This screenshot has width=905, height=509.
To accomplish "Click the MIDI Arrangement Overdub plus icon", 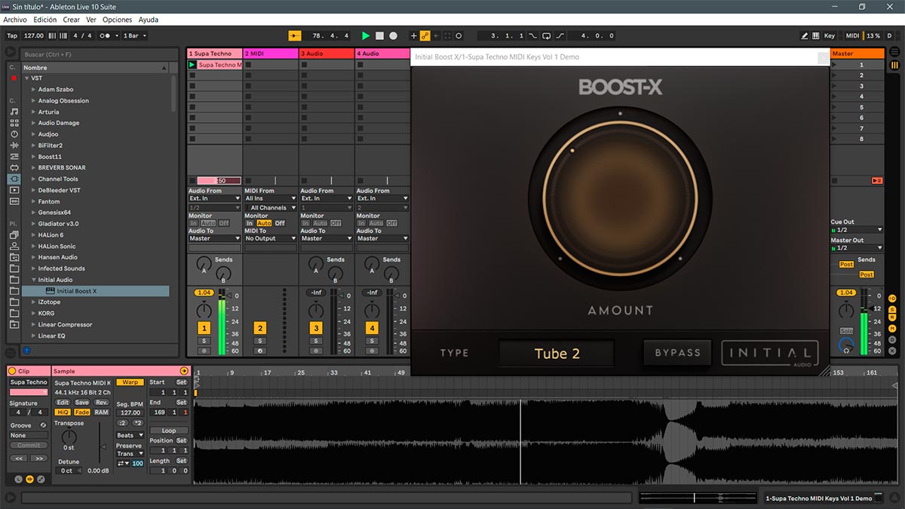I will pos(413,35).
